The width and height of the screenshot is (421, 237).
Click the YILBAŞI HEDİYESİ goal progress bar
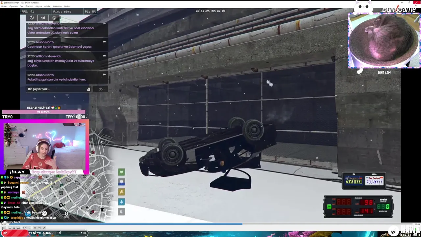(43, 112)
